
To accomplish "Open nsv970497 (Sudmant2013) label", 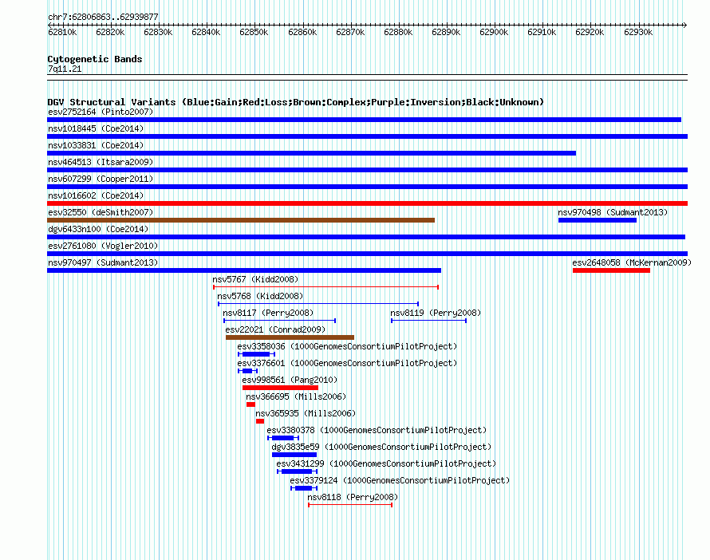I will click(x=103, y=262).
